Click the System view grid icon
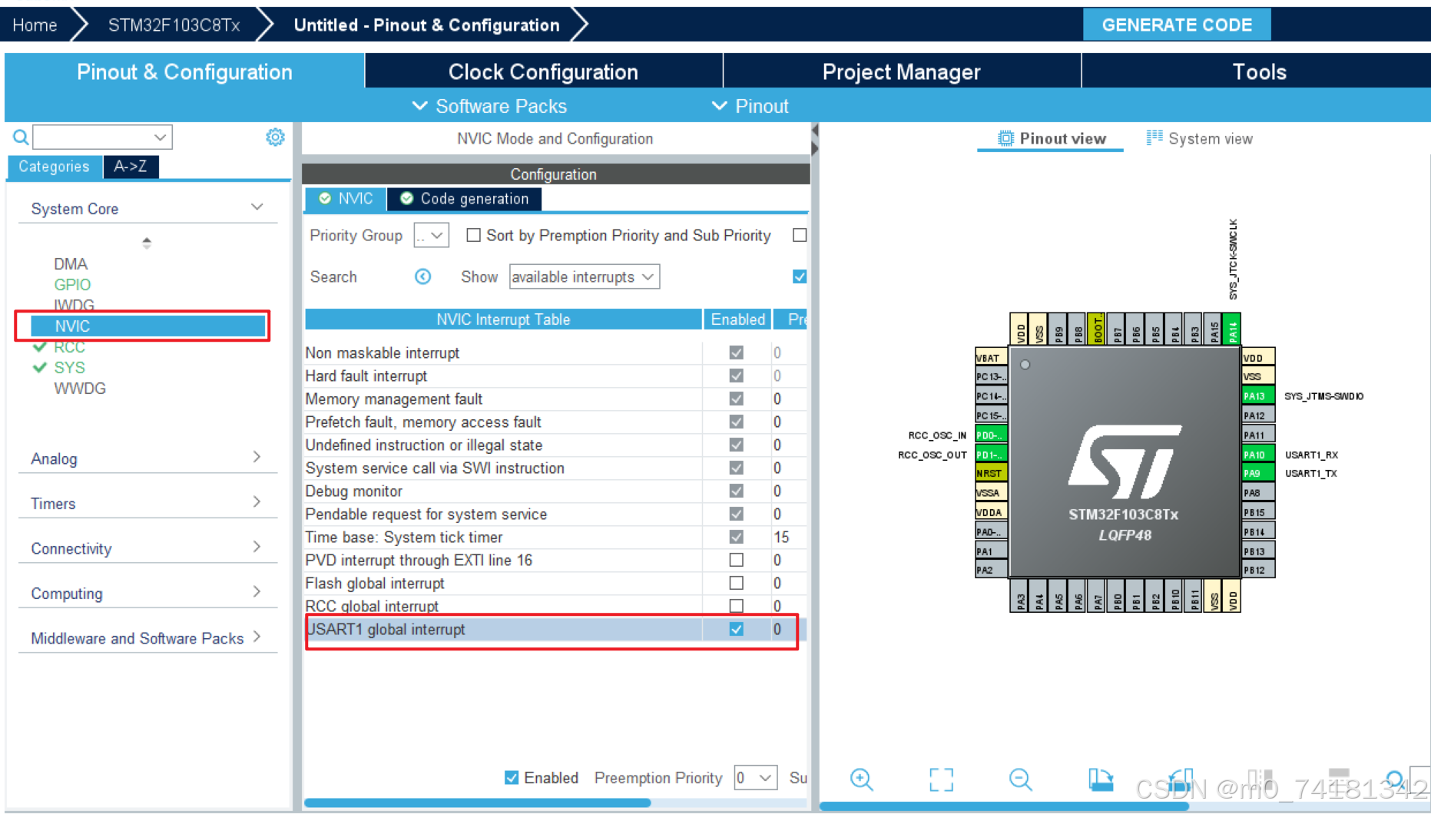The height and width of the screenshot is (814, 1431). [x=1154, y=137]
